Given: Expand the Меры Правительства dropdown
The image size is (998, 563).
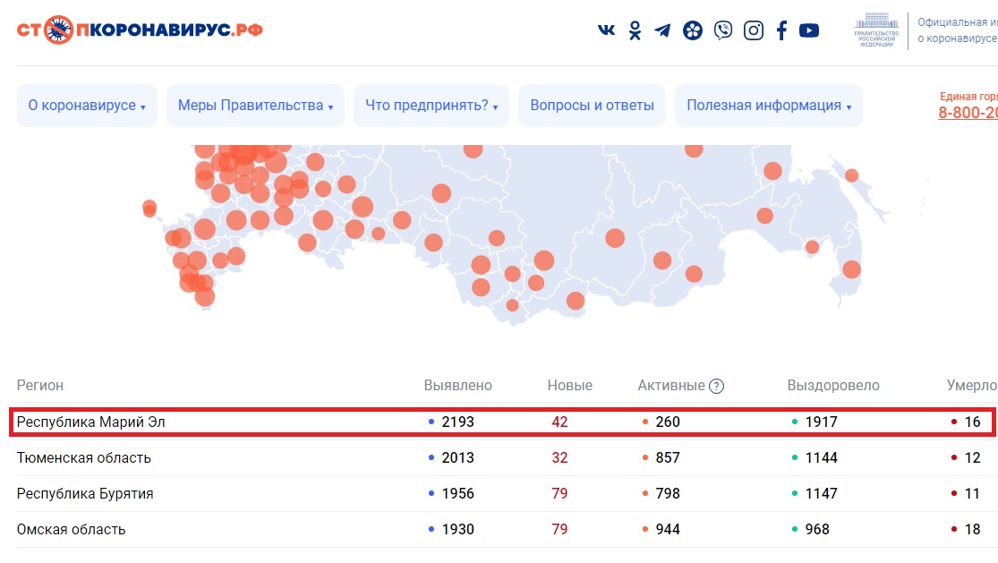Looking at the screenshot, I should [255, 106].
